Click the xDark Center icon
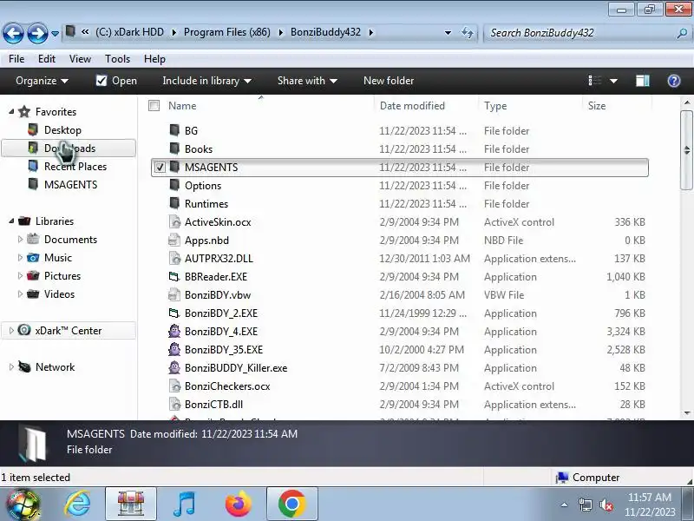This screenshot has height=521, width=694. click(24, 330)
